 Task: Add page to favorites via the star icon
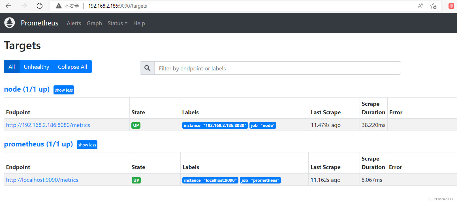tap(433, 6)
